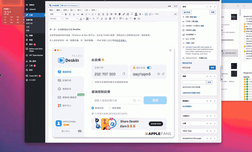Viewport: 252px width, 152px height.
Task: Apply italic formatting in the editor toolbar
Action: (x=70, y=14)
